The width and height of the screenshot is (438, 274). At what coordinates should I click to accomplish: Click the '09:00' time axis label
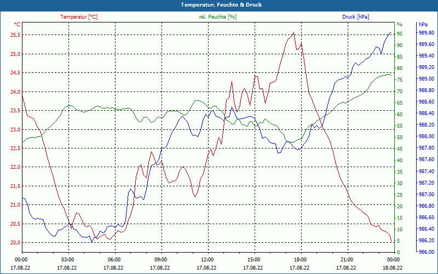click(160, 259)
